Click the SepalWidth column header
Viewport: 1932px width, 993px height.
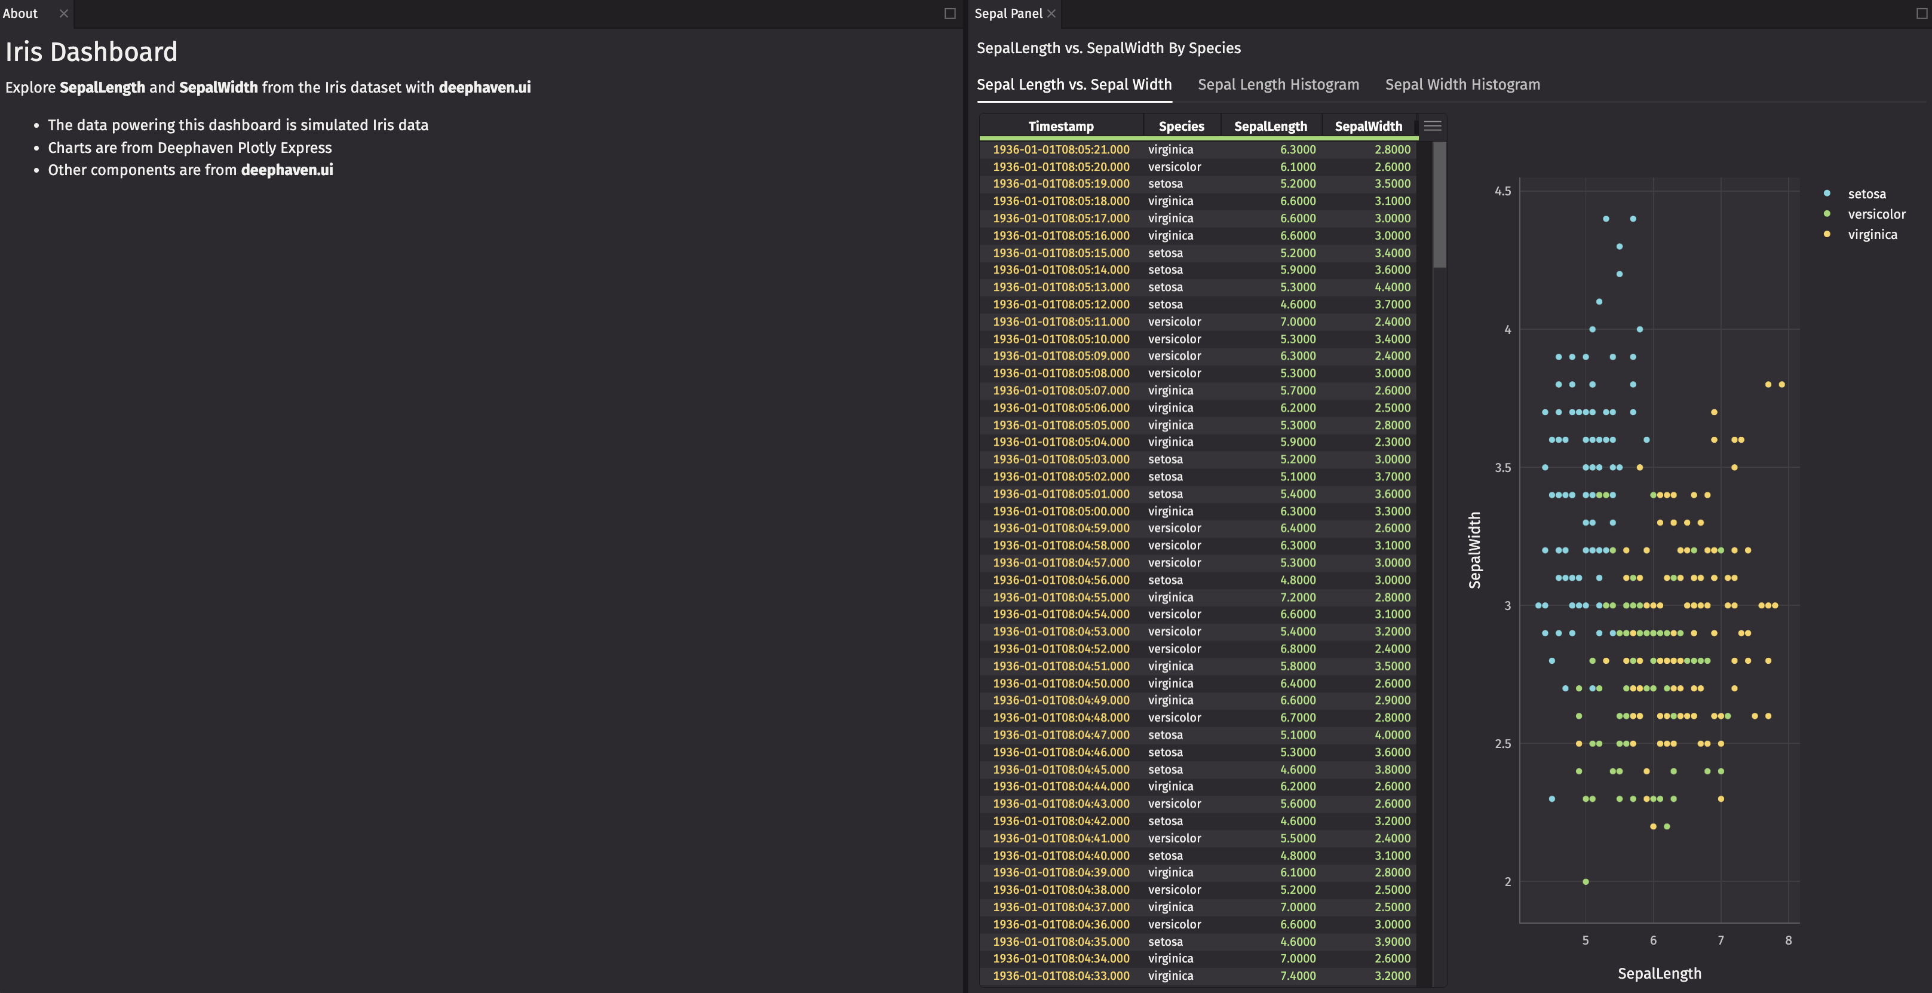(x=1367, y=126)
